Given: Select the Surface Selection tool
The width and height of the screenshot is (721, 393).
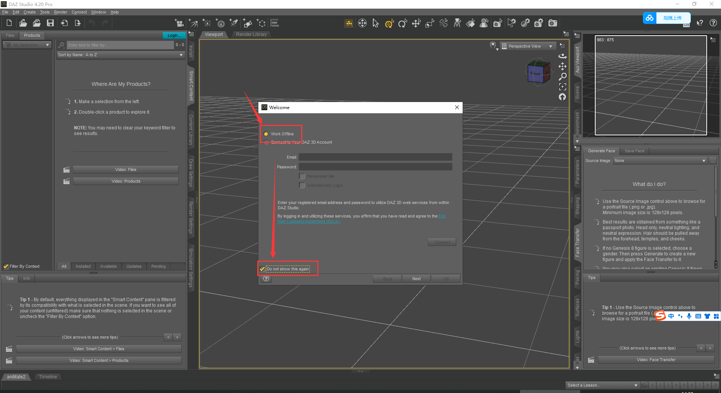Looking at the screenshot, I should (x=471, y=23).
